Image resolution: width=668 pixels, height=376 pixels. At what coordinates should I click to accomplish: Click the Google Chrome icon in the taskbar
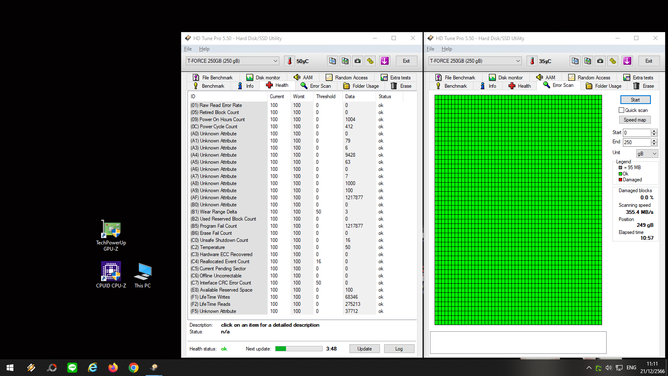tap(134, 368)
